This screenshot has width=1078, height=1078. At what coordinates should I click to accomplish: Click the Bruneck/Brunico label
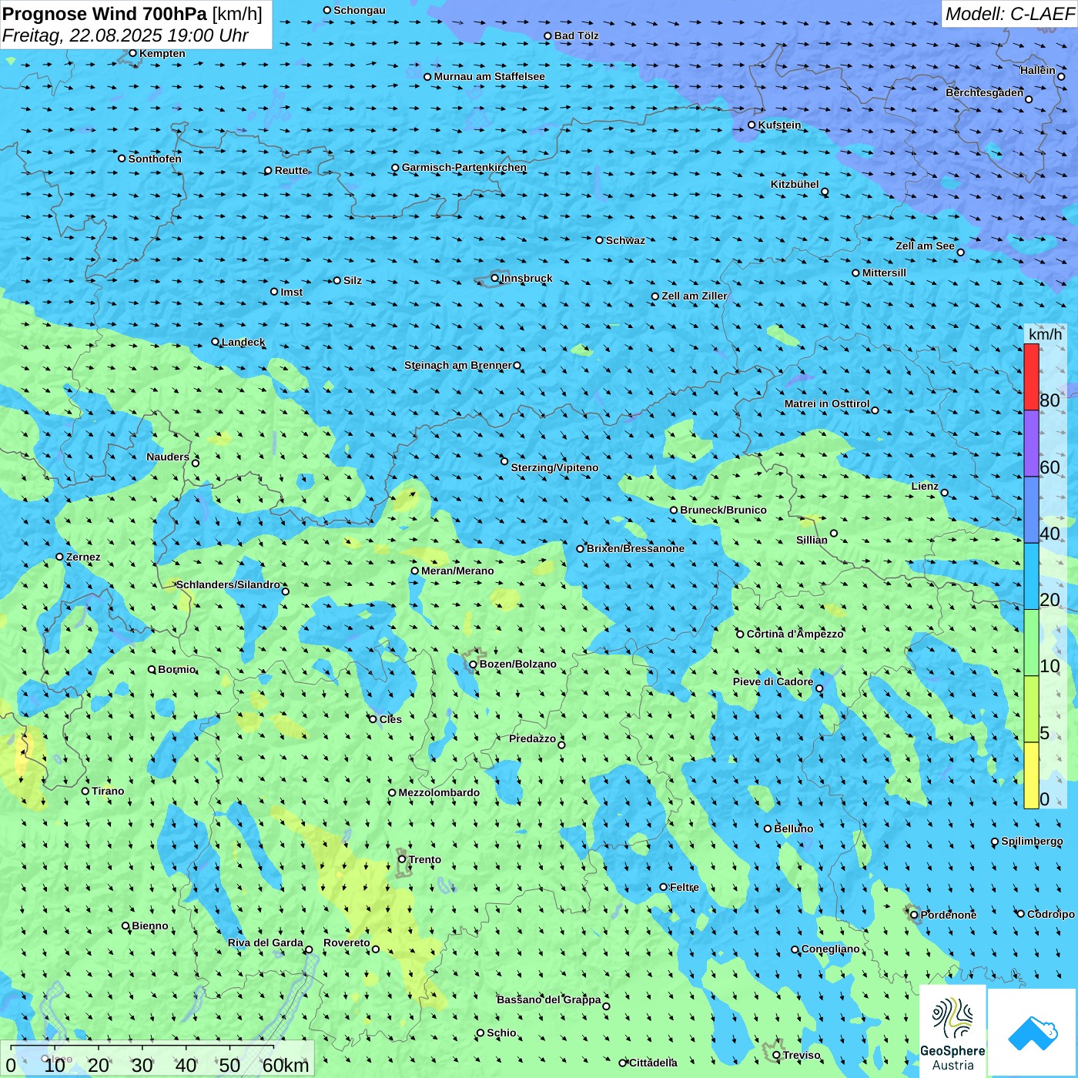point(723,510)
